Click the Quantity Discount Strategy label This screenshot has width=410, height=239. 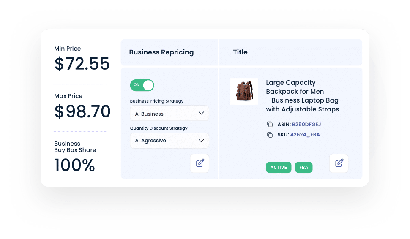159,128
